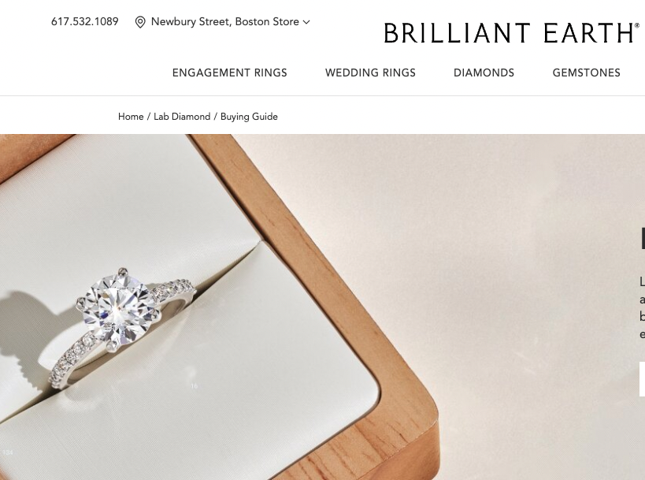Open the Gemstones menu
Viewport: 645px width, 480px height.
pos(586,73)
